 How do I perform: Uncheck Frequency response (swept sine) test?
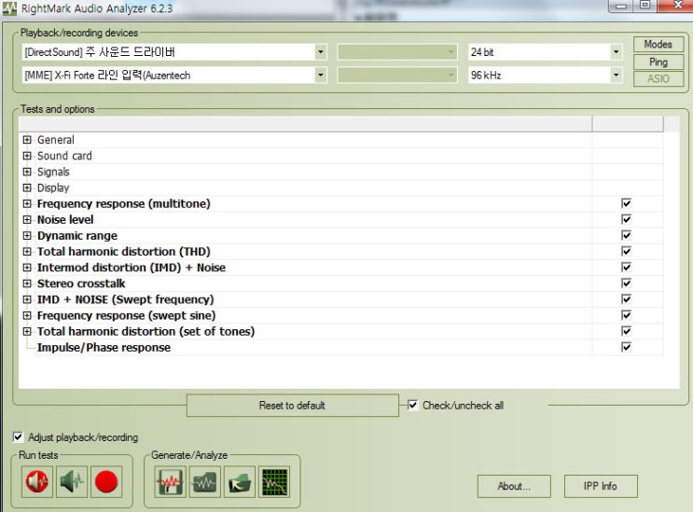626,315
